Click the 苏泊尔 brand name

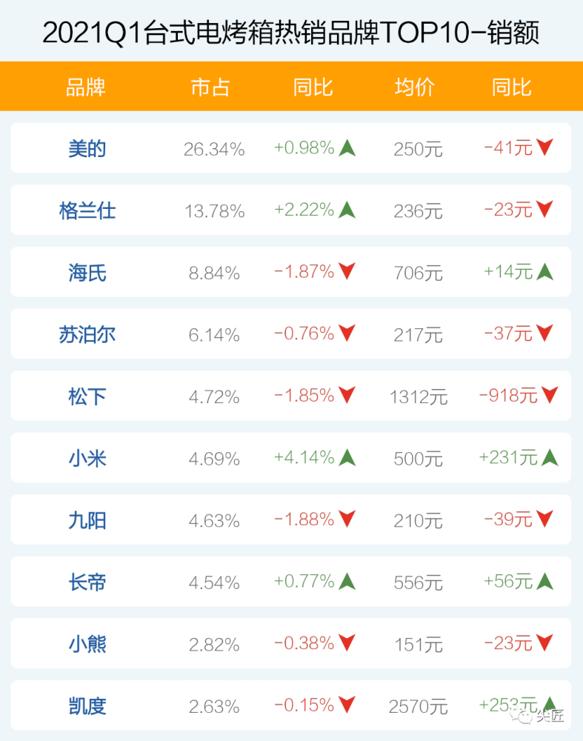pyautogui.click(x=87, y=335)
